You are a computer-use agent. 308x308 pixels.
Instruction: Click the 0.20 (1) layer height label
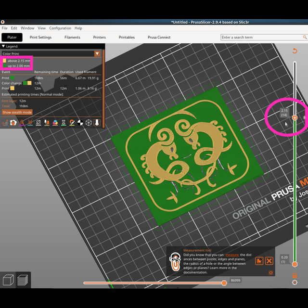coord(284,259)
